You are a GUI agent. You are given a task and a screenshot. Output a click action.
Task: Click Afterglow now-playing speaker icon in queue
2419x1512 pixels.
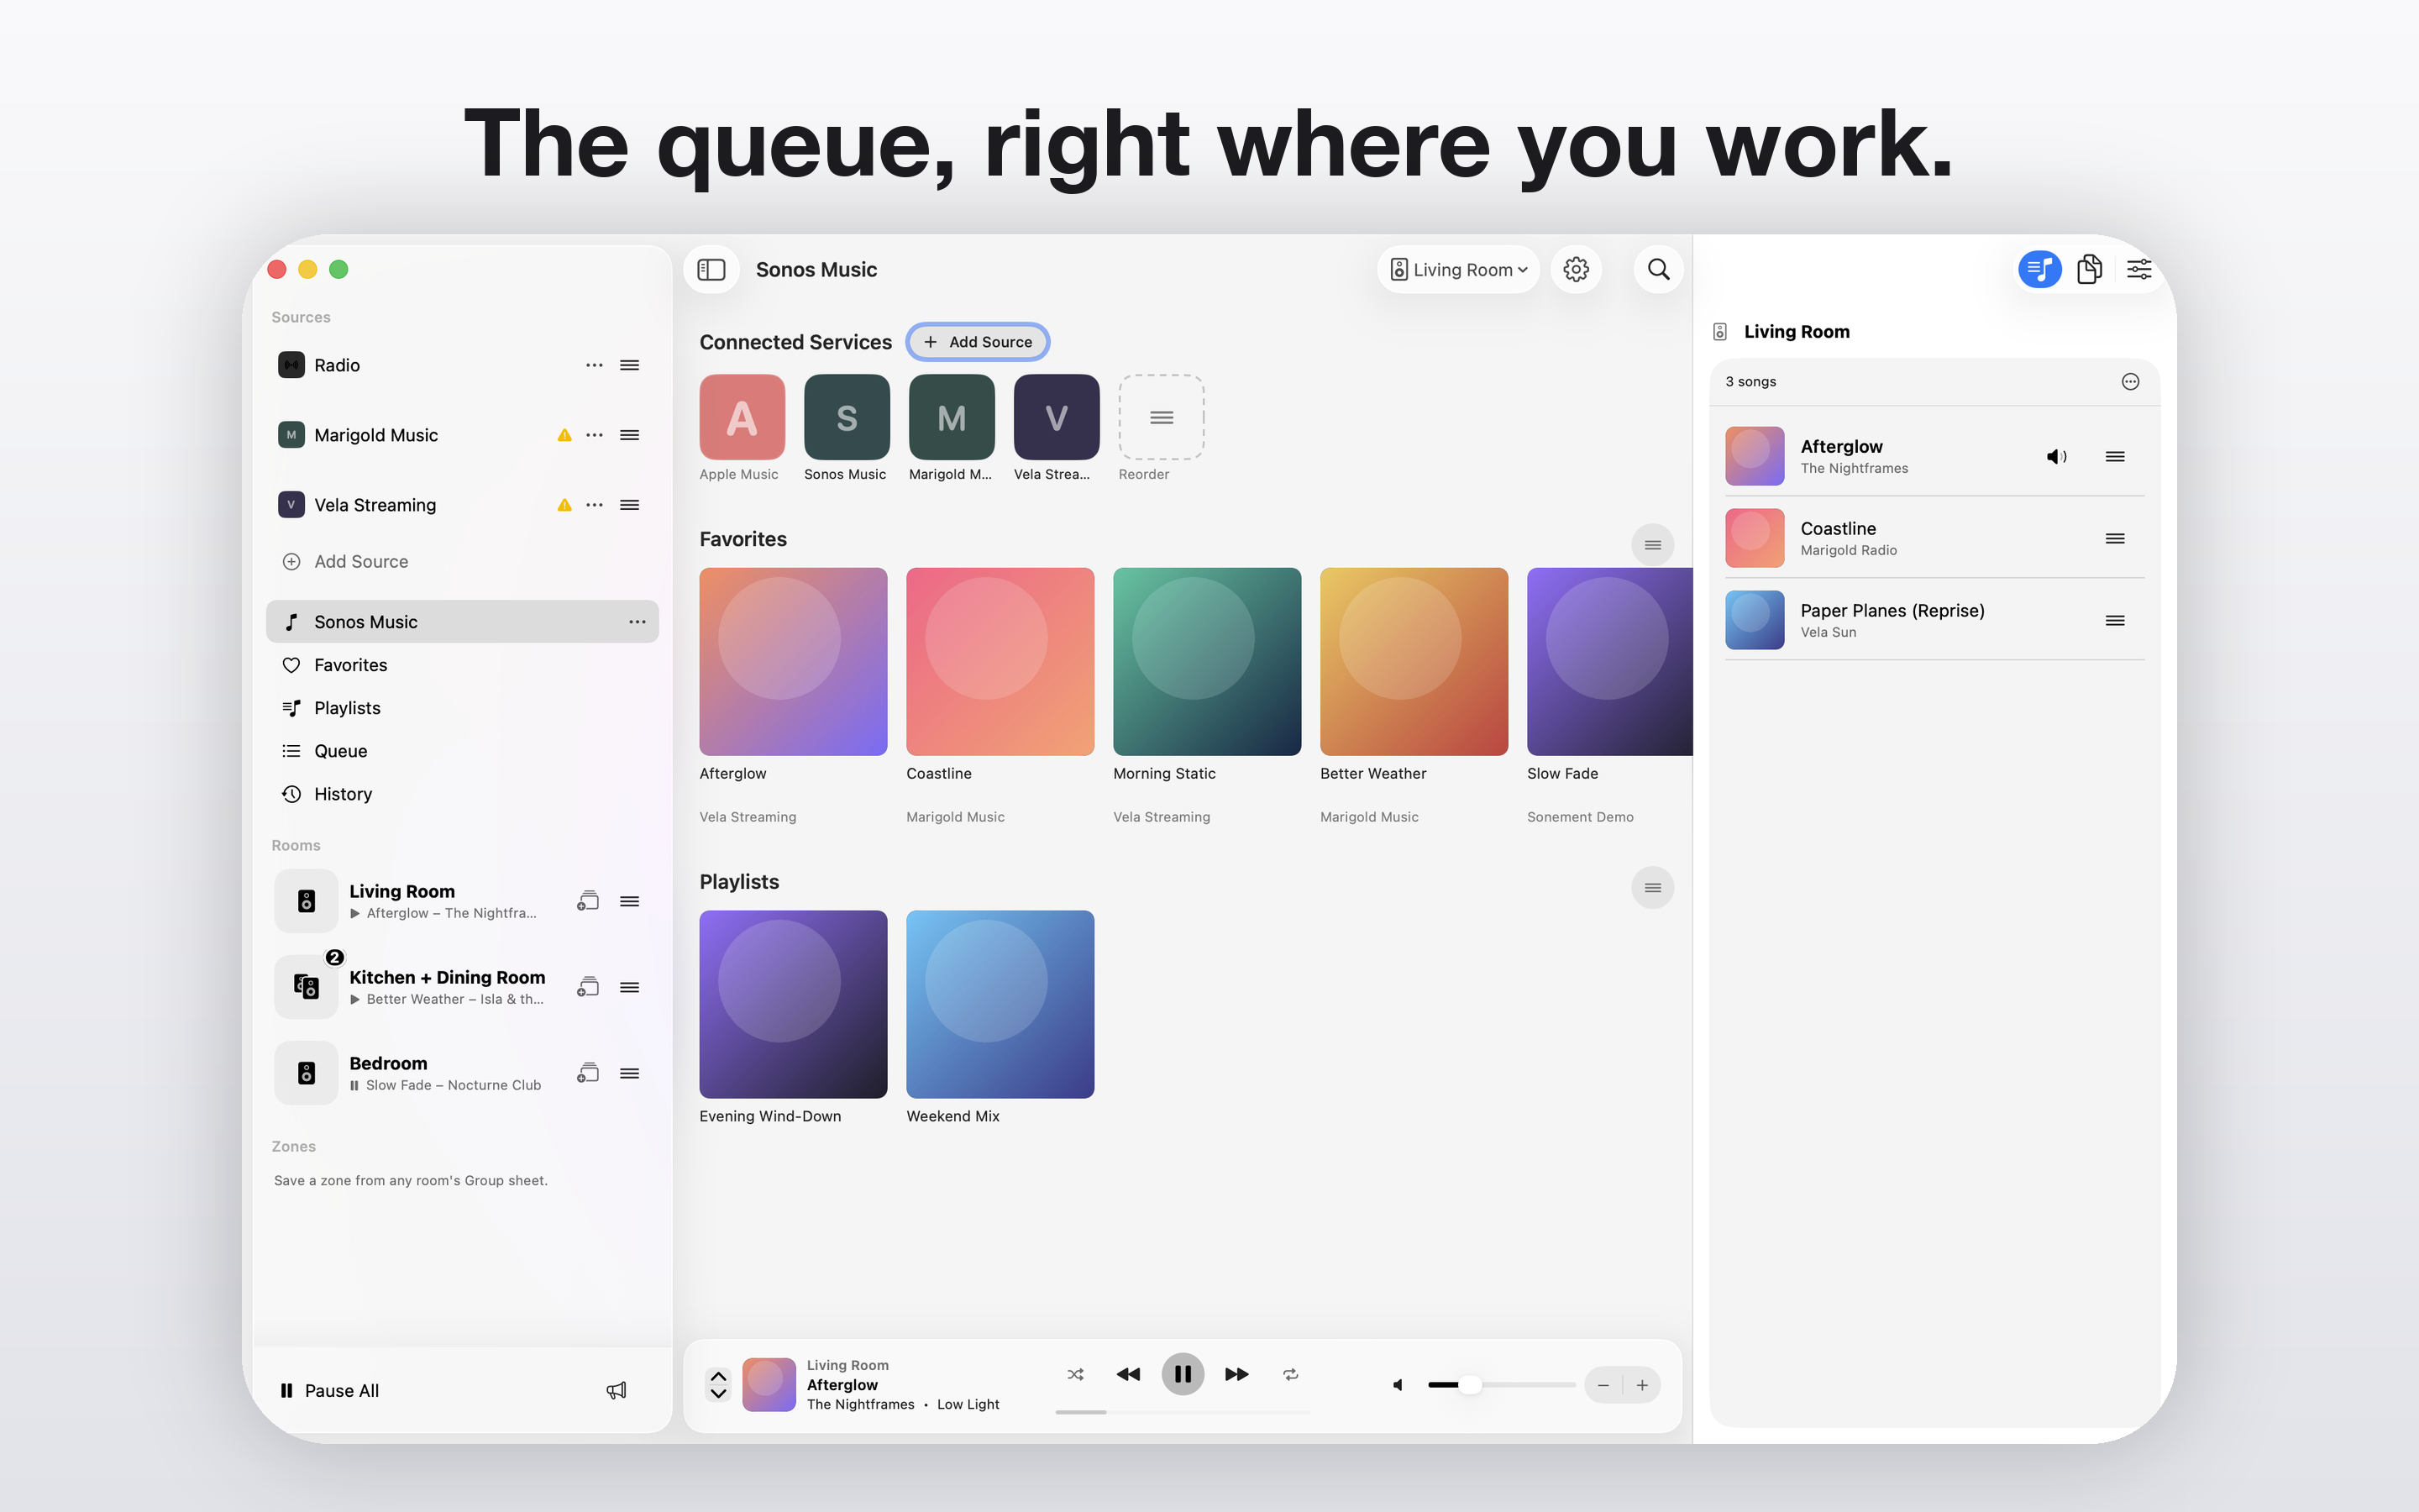2056,456
